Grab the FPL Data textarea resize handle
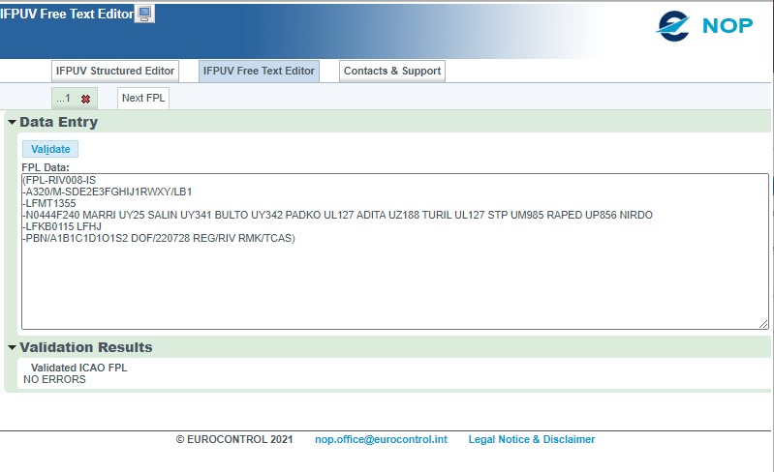This screenshot has width=774, height=472. tap(763, 324)
